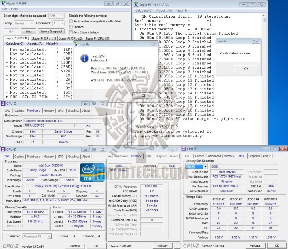Open About...(A) menu in Super PI mod1.5
Screen dimensions: 288x249
click(164, 10)
